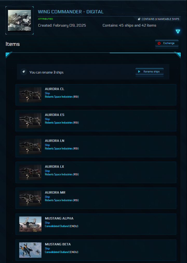
Task: Select the Aurora MR ship thumbnail
Action: click(x=30, y=198)
